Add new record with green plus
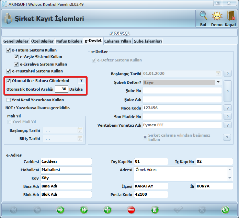The image size is (239, 218). click(x=107, y=210)
